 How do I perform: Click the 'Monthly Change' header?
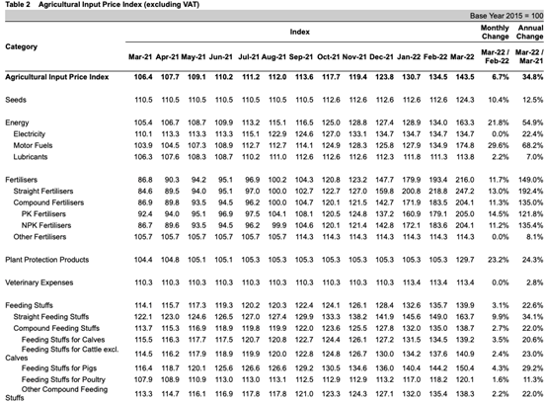click(495, 32)
